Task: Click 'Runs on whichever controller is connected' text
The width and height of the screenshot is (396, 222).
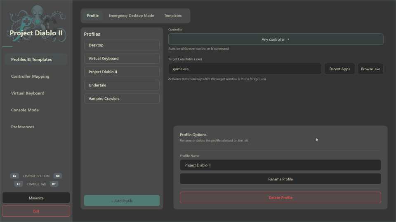Action: 198,49
